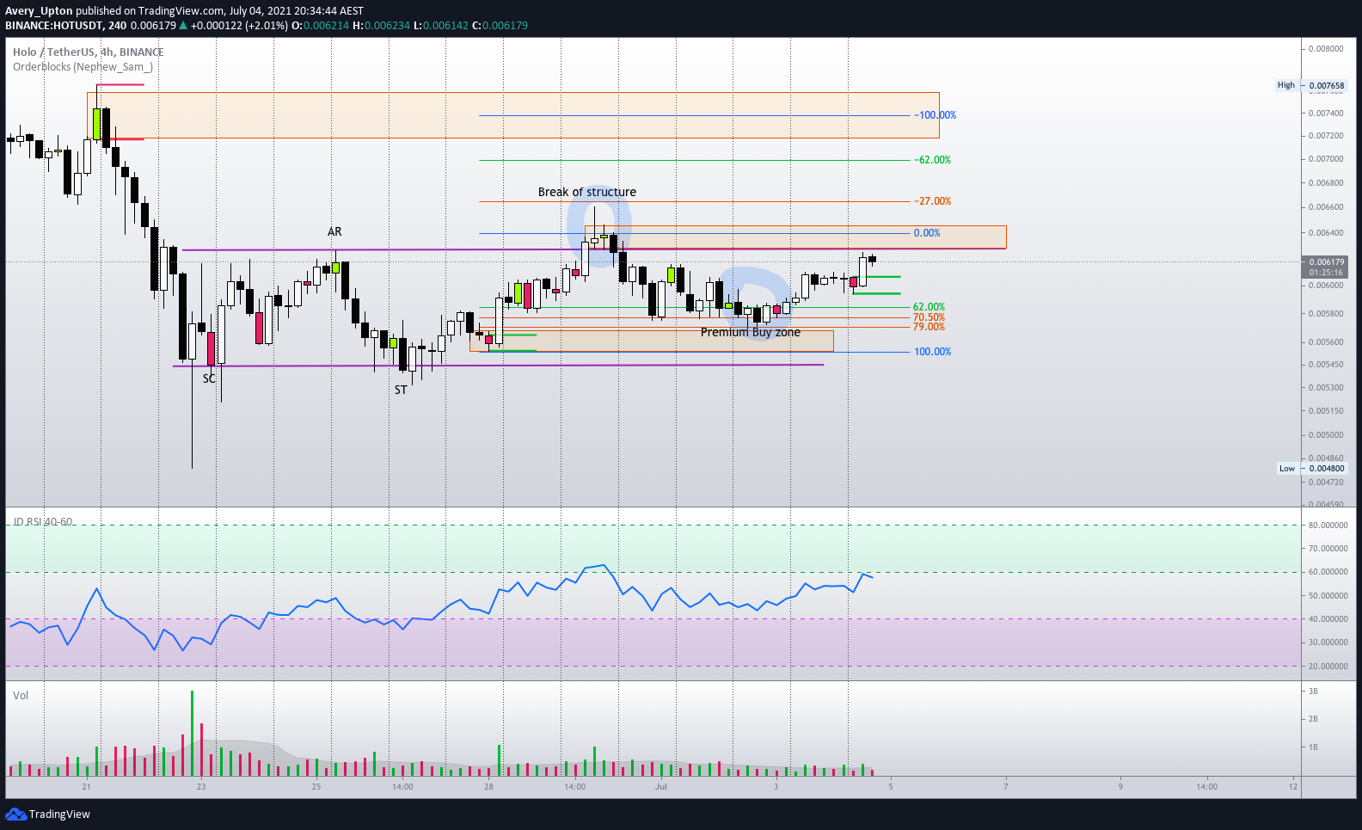Select the -27.00% Fibonacci level label
This screenshot has height=830, width=1362.
click(x=932, y=201)
